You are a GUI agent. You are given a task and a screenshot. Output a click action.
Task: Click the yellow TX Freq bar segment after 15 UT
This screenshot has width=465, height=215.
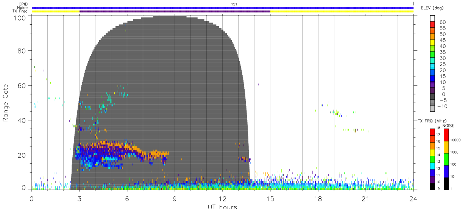coord(342,11)
